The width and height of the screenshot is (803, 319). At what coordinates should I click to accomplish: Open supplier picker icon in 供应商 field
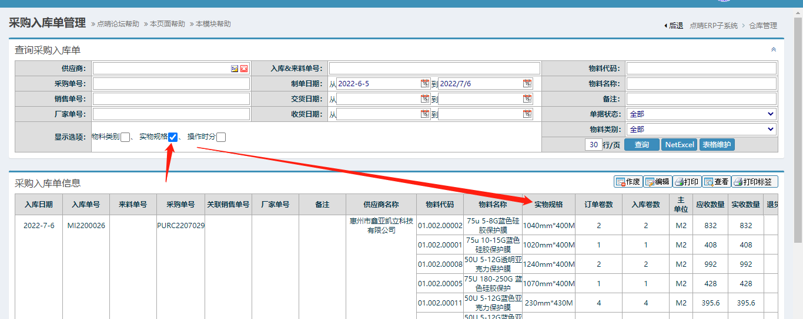click(x=235, y=69)
